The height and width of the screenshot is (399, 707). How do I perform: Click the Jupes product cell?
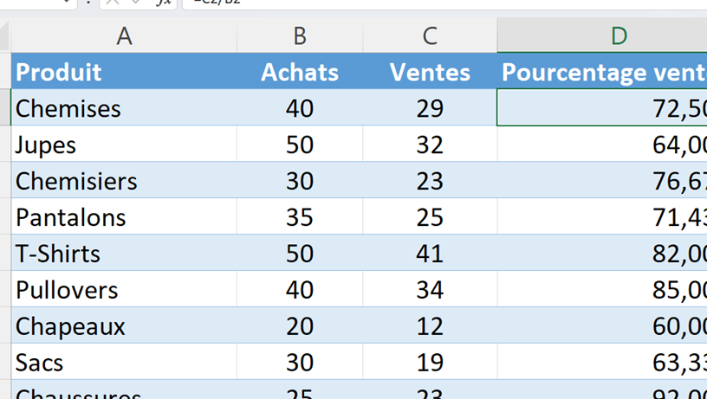click(x=124, y=145)
